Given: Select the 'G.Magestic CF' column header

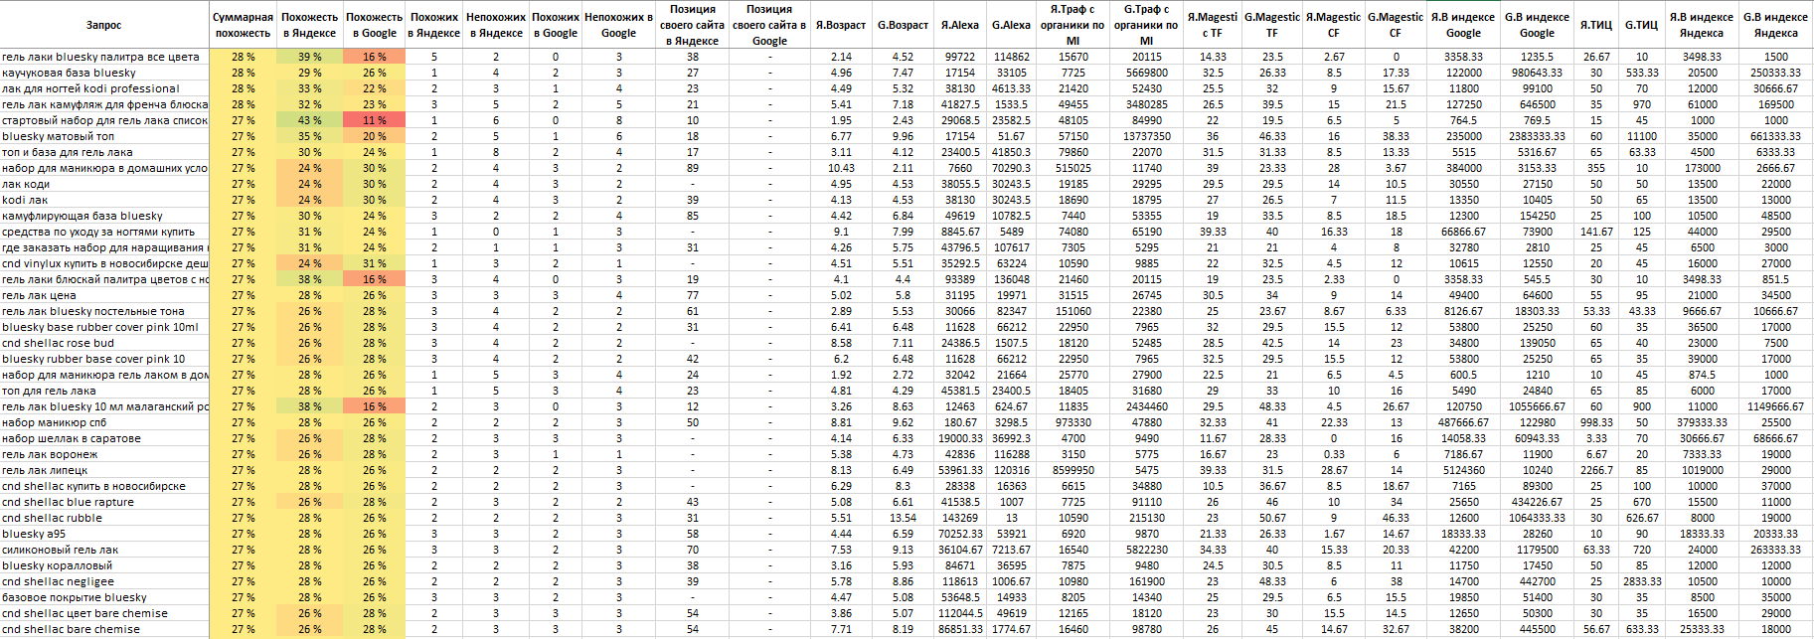Looking at the screenshot, I should [x=1396, y=25].
